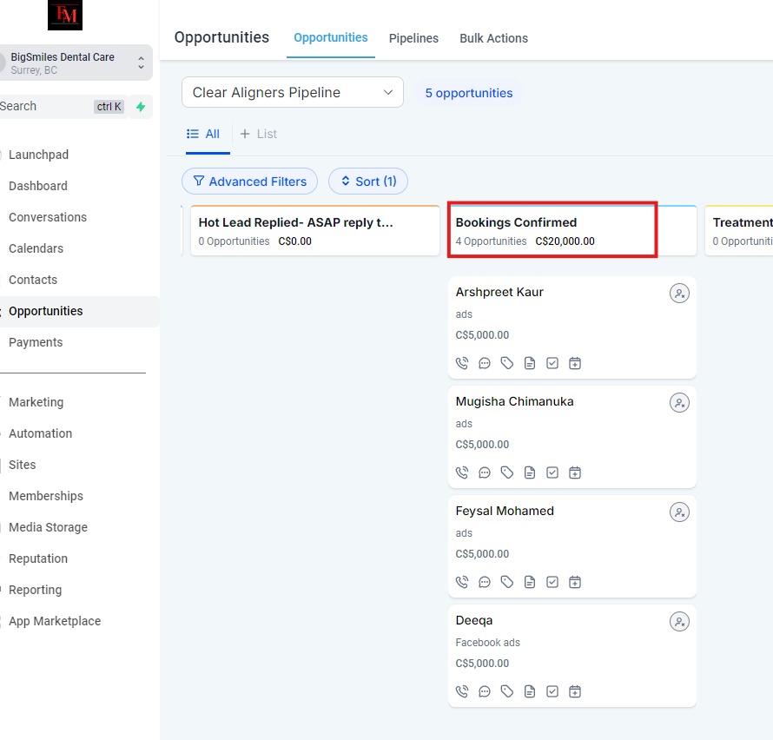This screenshot has width=773, height=740.
Task: Click unassigned owner icon on Mugisha Chimanuka card
Action: coord(679,403)
